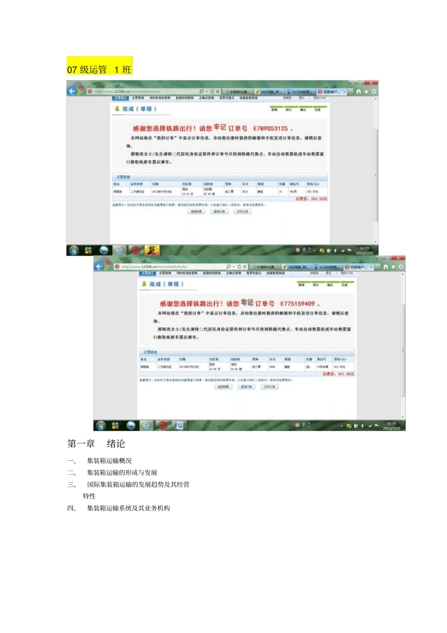Click 打印订单 button under order E775159409
The image size is (447, 633).
(270, 387)
